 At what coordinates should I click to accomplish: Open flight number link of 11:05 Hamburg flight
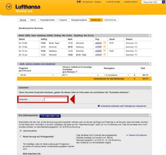[98, 51]
